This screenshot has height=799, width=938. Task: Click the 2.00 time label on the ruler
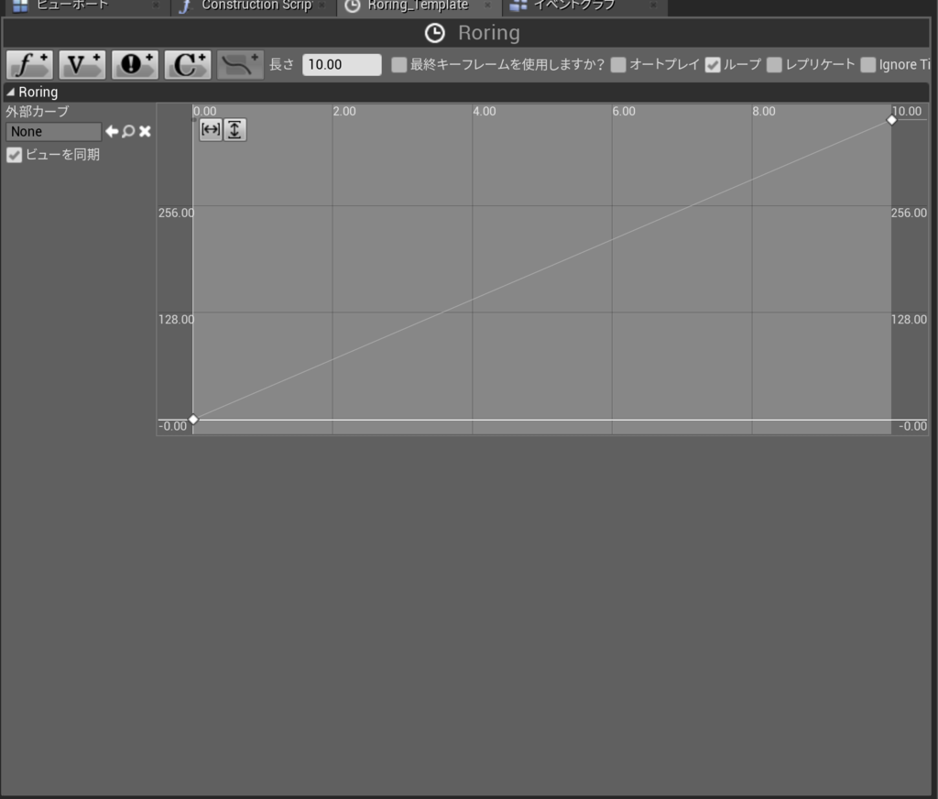(x=344, y=111)
